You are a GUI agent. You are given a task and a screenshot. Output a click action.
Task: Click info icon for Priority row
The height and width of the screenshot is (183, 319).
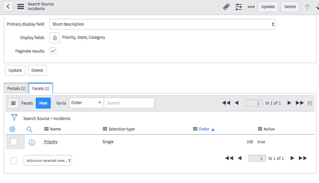32,142
